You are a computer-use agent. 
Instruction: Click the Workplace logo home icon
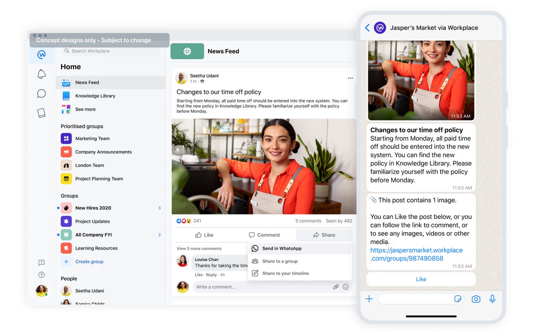pyautogui.click(x=42, y=55)
